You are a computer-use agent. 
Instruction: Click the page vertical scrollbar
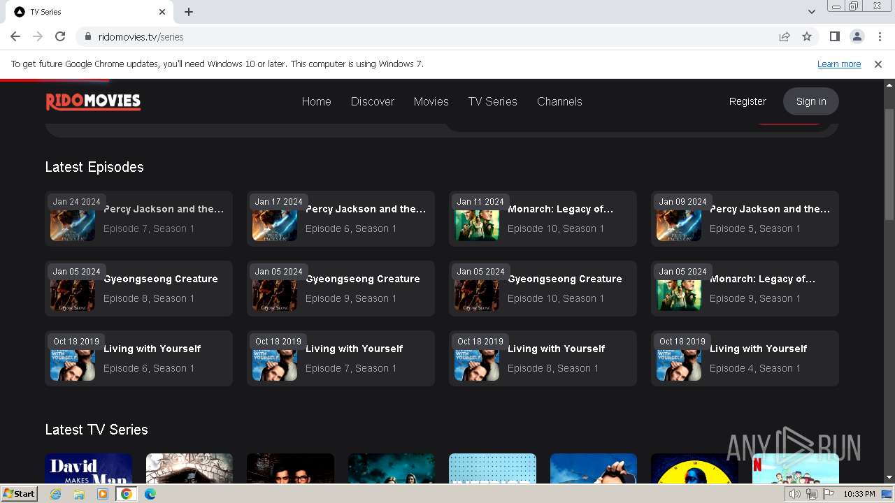889,164
